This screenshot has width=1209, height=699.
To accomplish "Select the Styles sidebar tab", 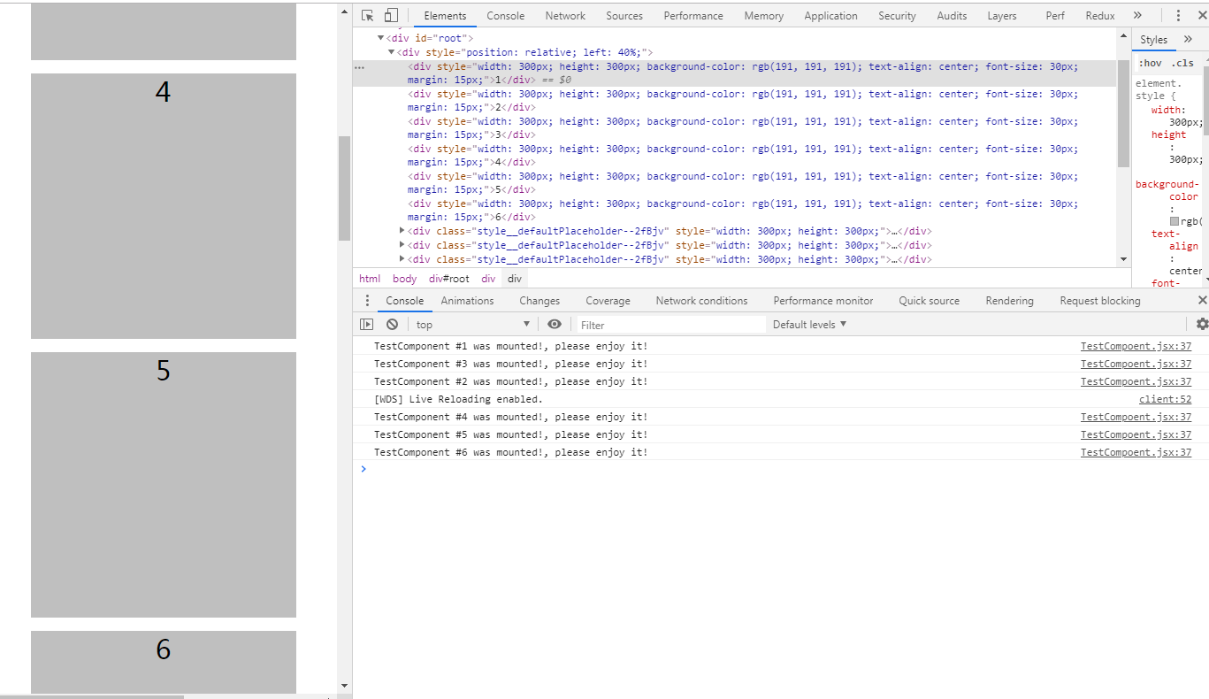I will click(1153, 40).
